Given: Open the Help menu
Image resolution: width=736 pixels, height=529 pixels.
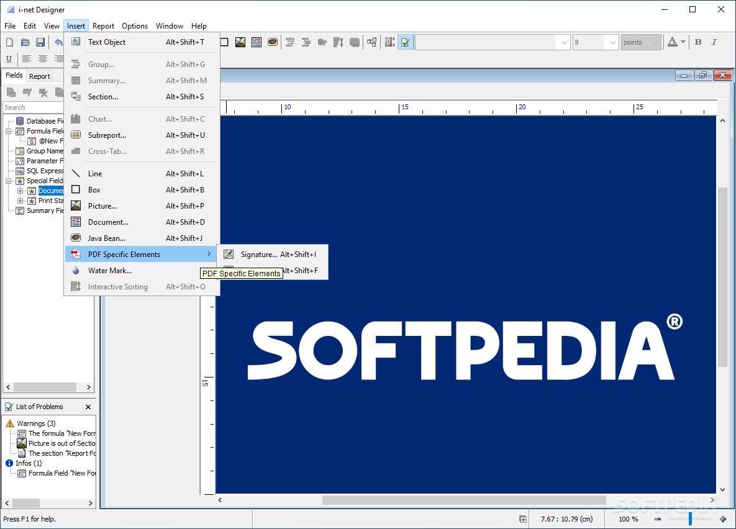Looking at the screenshot, I should point(199,26).
